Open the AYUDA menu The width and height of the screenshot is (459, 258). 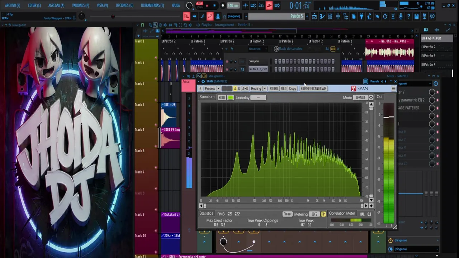(176, 5)
